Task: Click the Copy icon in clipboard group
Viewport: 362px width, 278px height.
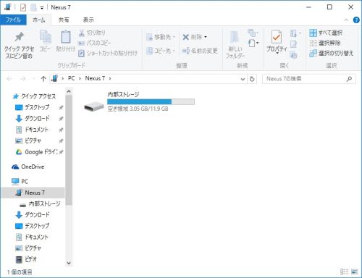Action: 45,38
